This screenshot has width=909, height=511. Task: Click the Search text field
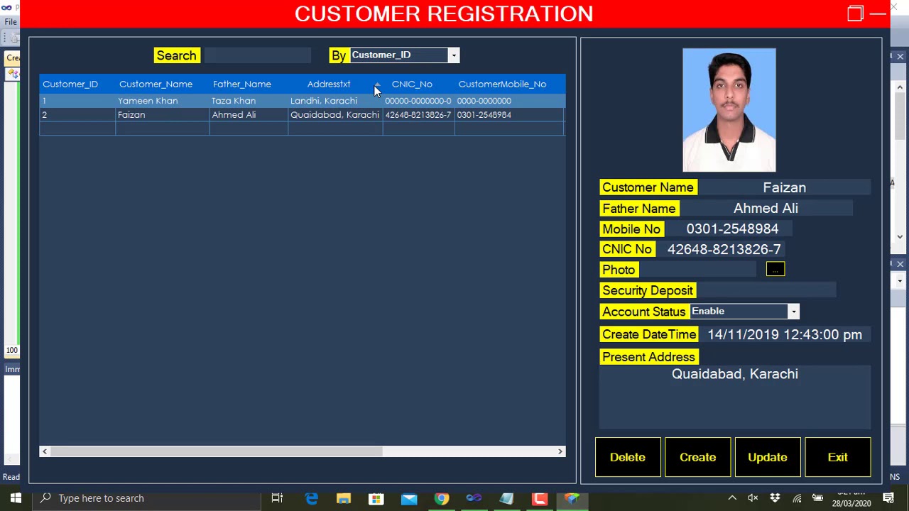(x=258, y=55)
